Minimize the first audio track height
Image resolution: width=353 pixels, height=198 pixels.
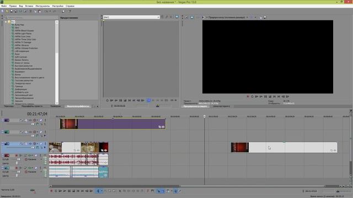(2, 155)
